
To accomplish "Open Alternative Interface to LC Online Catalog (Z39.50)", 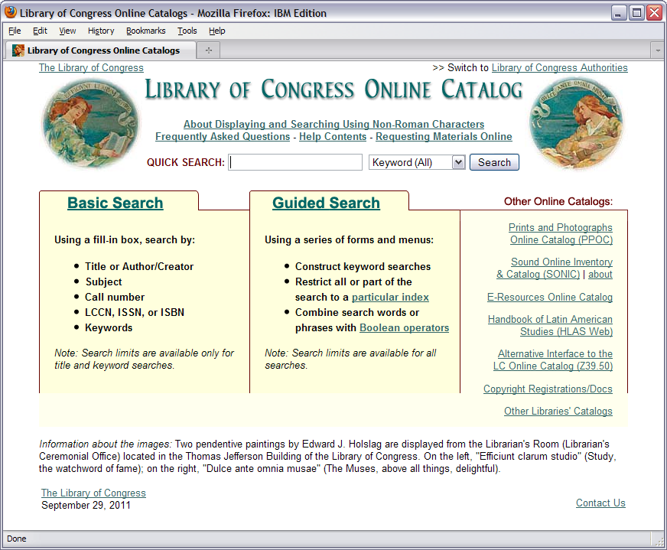I will pos(553,360).
